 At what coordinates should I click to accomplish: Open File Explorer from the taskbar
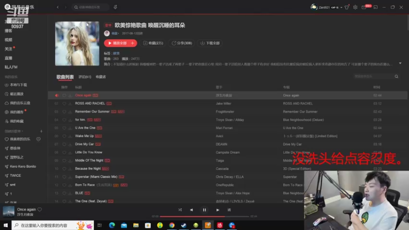coord(136,225)
